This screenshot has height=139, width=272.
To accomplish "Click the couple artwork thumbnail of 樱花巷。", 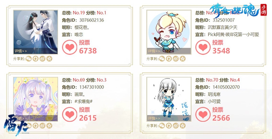I will [x=36, y=32].
